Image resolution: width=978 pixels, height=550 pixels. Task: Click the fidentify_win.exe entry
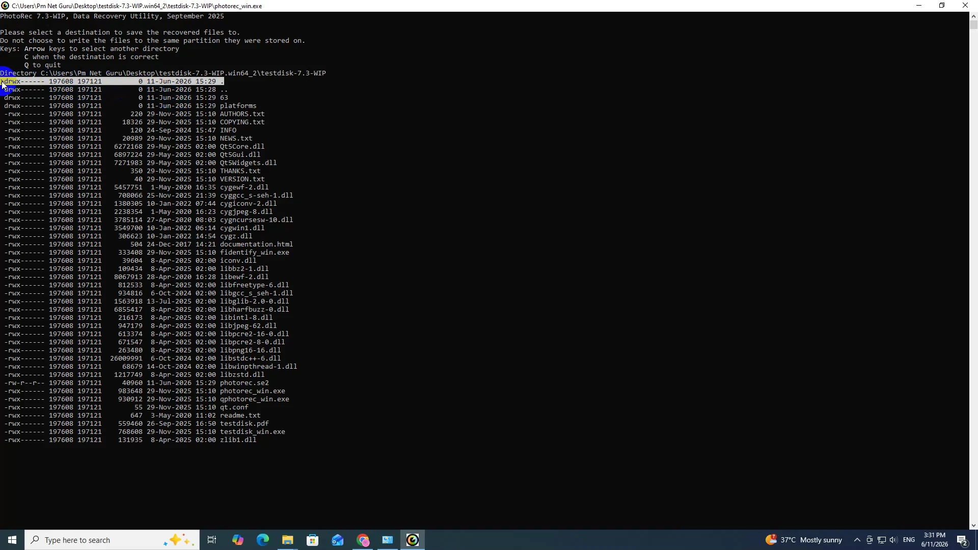[x=147, y=253]
